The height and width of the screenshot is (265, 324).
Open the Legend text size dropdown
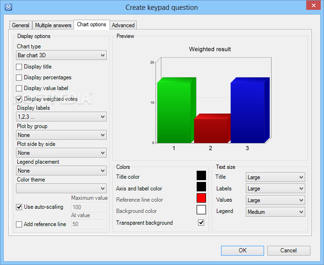(275, 212)
